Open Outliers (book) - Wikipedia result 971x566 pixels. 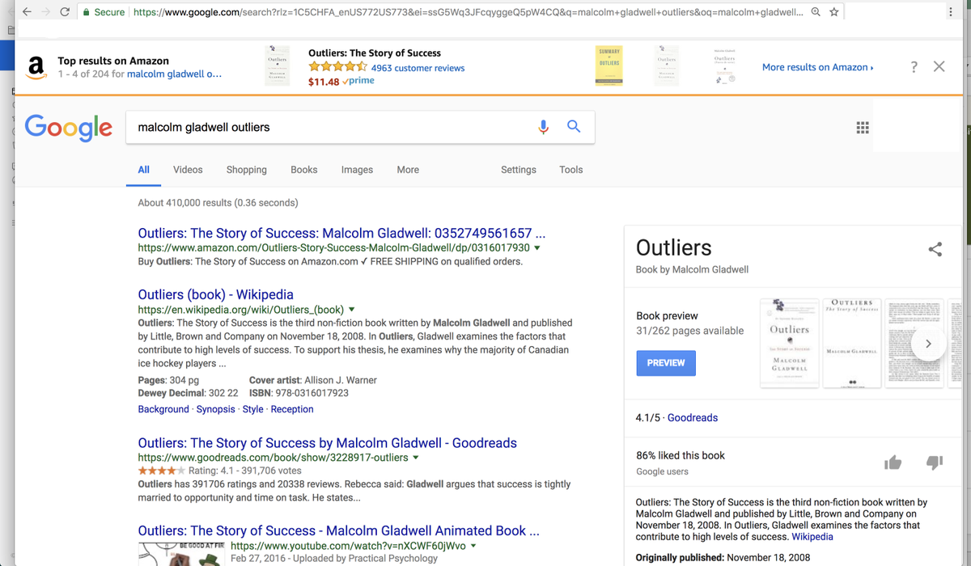click(x=216, y=294)
